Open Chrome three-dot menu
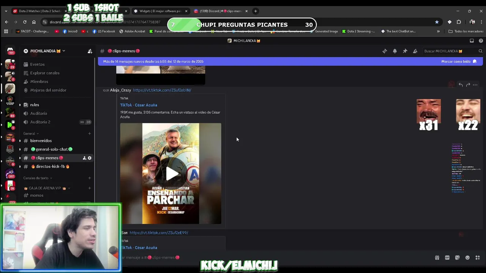 pyautogui.click(x=481, y=22)
